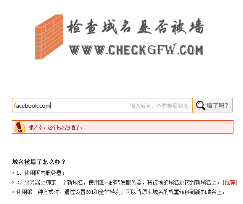Click the red '推荐' recommendation text

230,183
